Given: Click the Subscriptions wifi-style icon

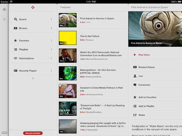Looking at the screenshot, I should click(16, 58).
